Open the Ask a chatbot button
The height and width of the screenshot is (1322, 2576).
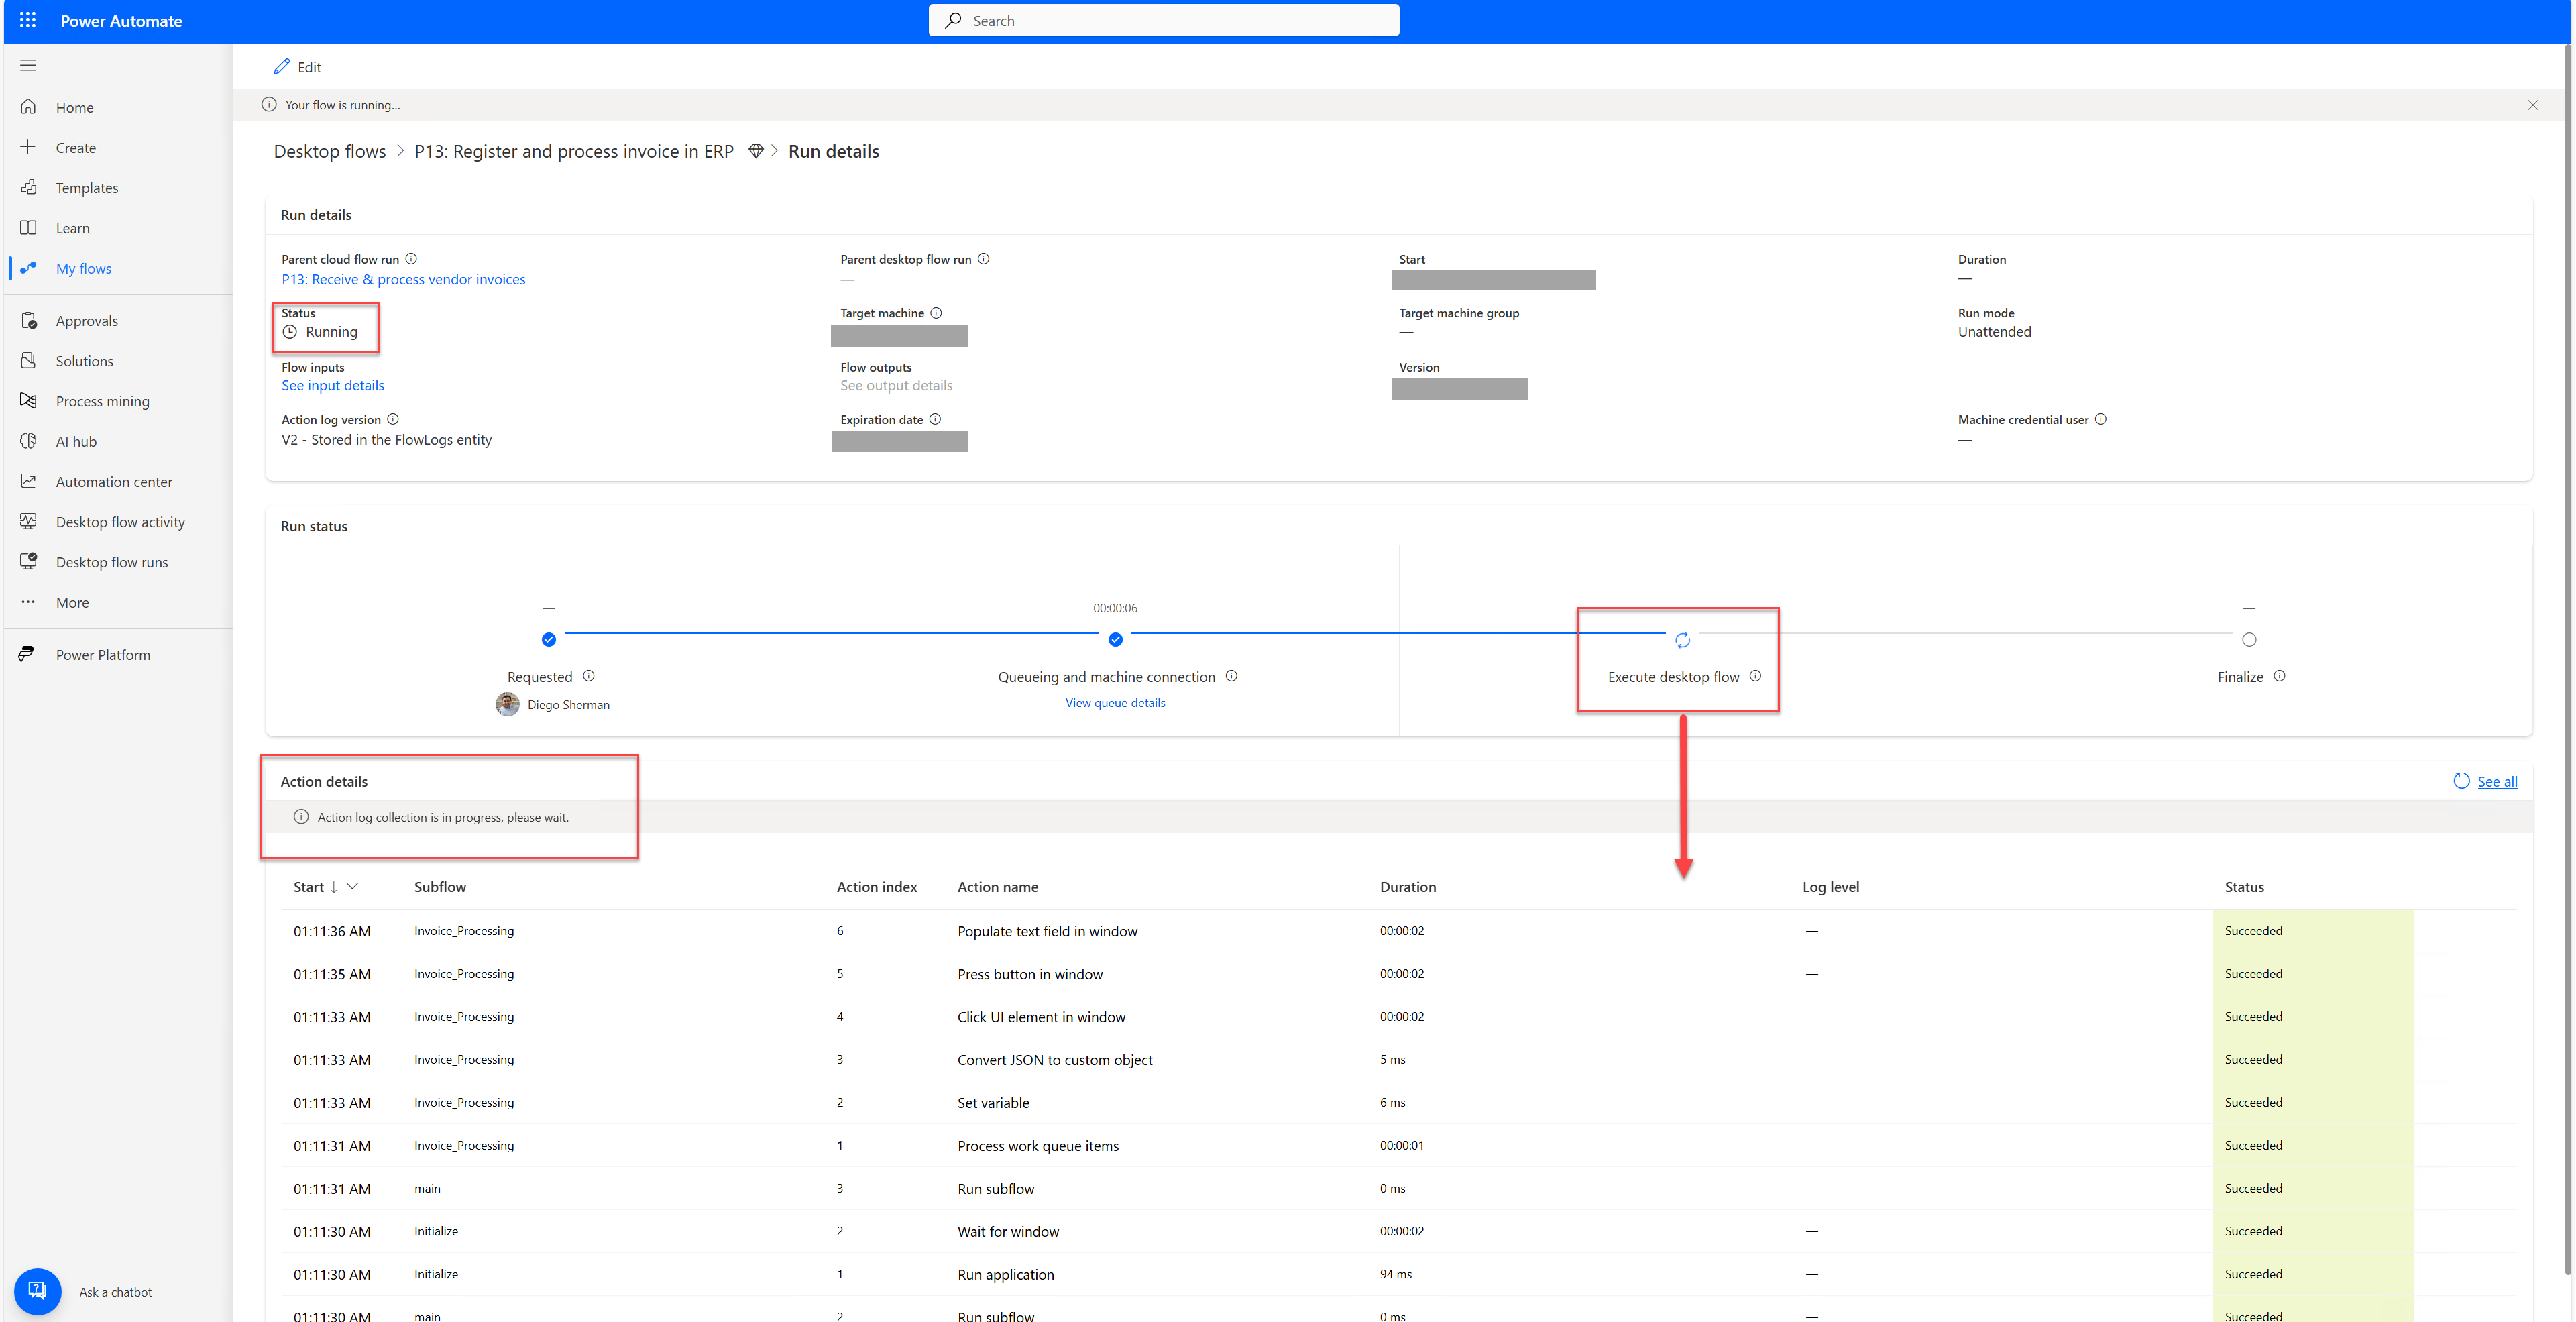pyautogui.click(x=38, y=1291)
